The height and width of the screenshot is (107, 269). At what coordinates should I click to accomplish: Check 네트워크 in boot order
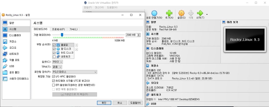[x=54, y=57]
